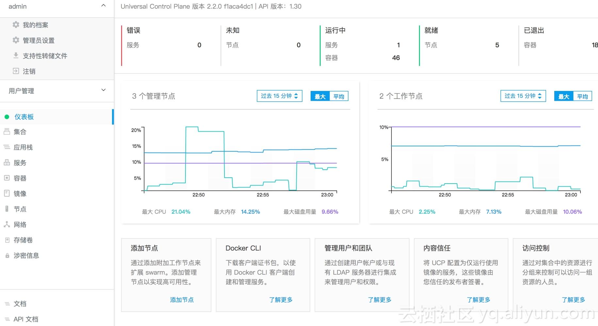
Task: Click the green dot icon beside 仪表板
Action: click(7, 117)
